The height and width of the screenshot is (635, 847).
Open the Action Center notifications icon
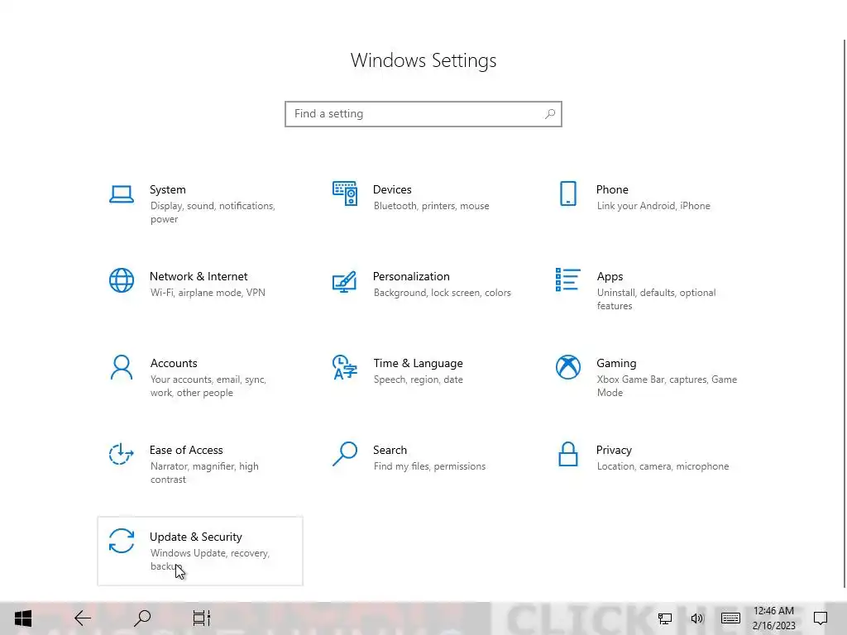coord(821,618)
